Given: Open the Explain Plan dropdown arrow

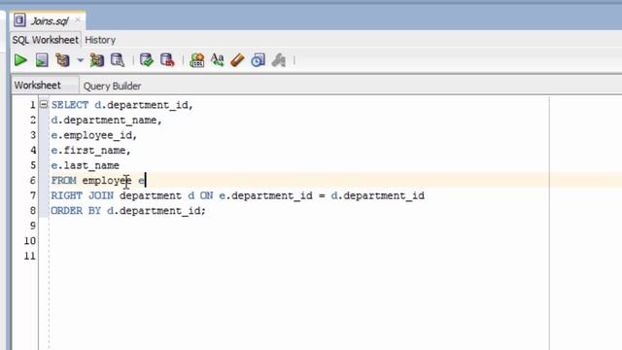Looking at the screenshot, I should point(80,60).
